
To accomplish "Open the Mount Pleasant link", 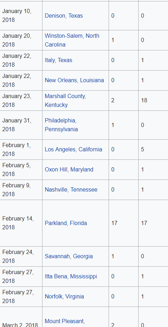I will click(x=65, y=321).
